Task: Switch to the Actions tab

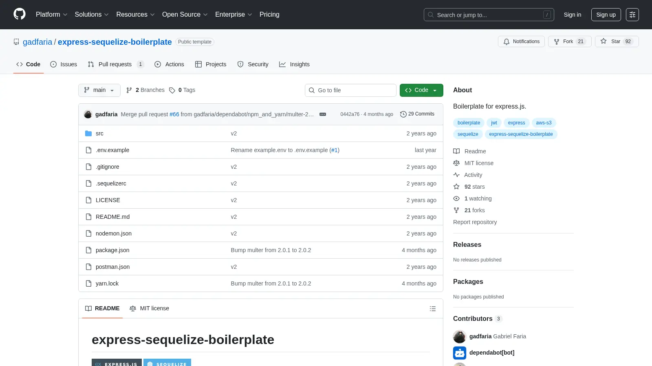Action: (169, 64)
